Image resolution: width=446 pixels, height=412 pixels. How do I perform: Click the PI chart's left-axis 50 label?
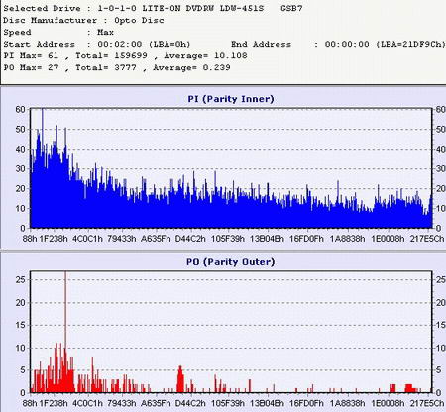click(21, 129)
